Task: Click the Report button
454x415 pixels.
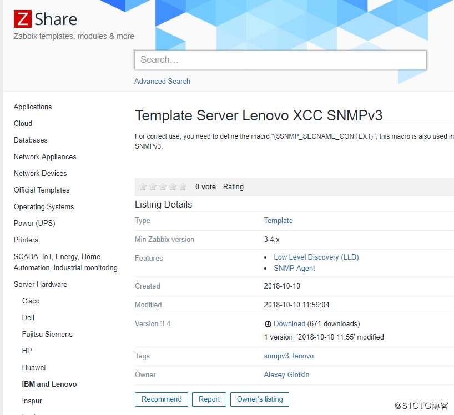Action: 209,399
